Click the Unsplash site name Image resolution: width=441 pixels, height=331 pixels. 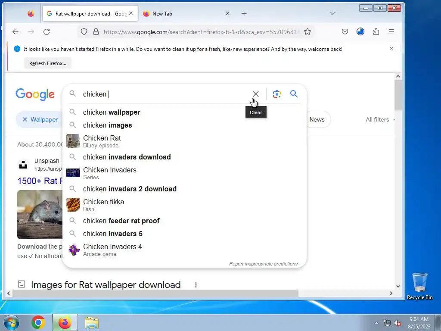[x=47, y=161]
